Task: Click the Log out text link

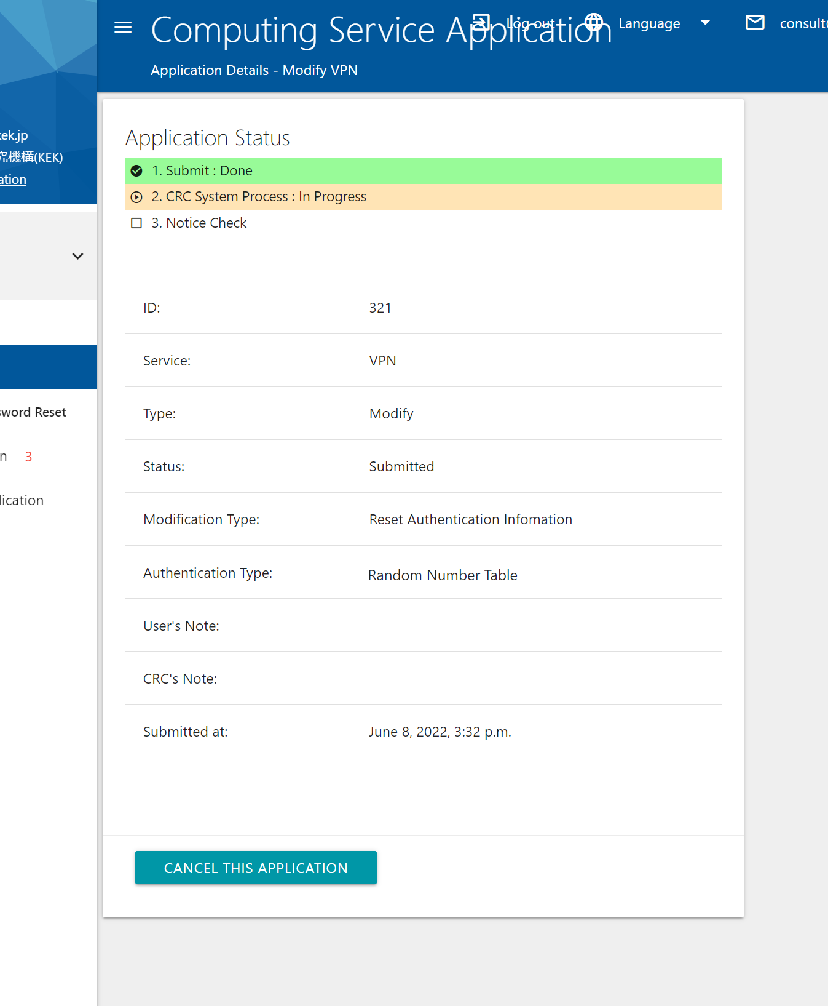Action: pos(531,23)
